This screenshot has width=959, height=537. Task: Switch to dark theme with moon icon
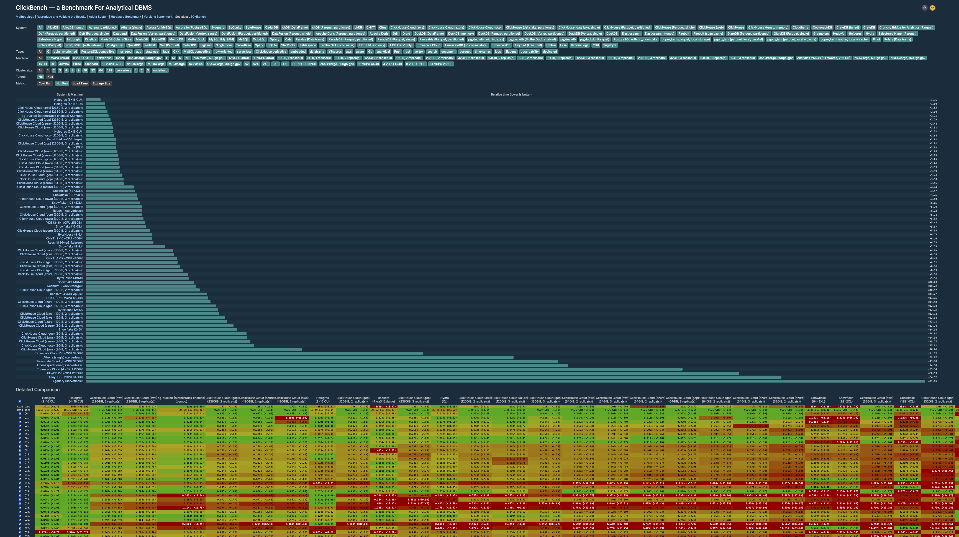pos(924,8)
